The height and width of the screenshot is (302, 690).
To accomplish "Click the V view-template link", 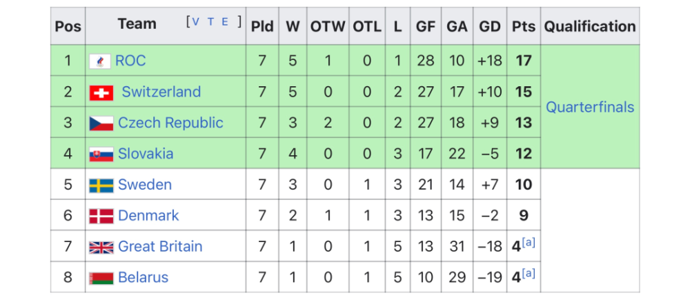I will [x=195, y=21].
